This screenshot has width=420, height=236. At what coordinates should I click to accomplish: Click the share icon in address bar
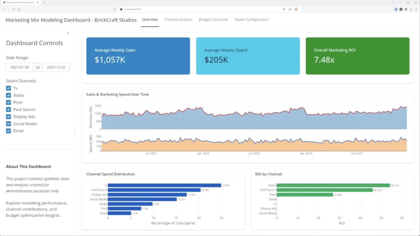[x=290, y=9]
